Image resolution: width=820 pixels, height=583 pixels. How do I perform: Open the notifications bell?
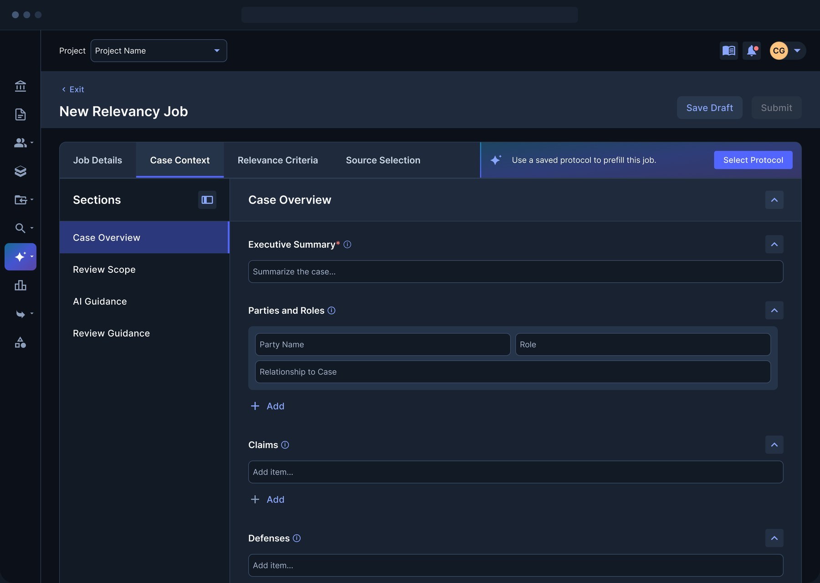tap(752, 51)
